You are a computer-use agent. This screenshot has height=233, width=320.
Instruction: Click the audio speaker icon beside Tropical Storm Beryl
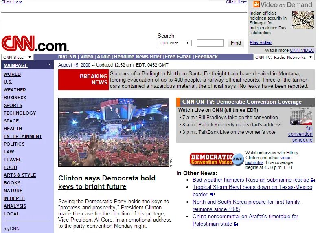212,194
